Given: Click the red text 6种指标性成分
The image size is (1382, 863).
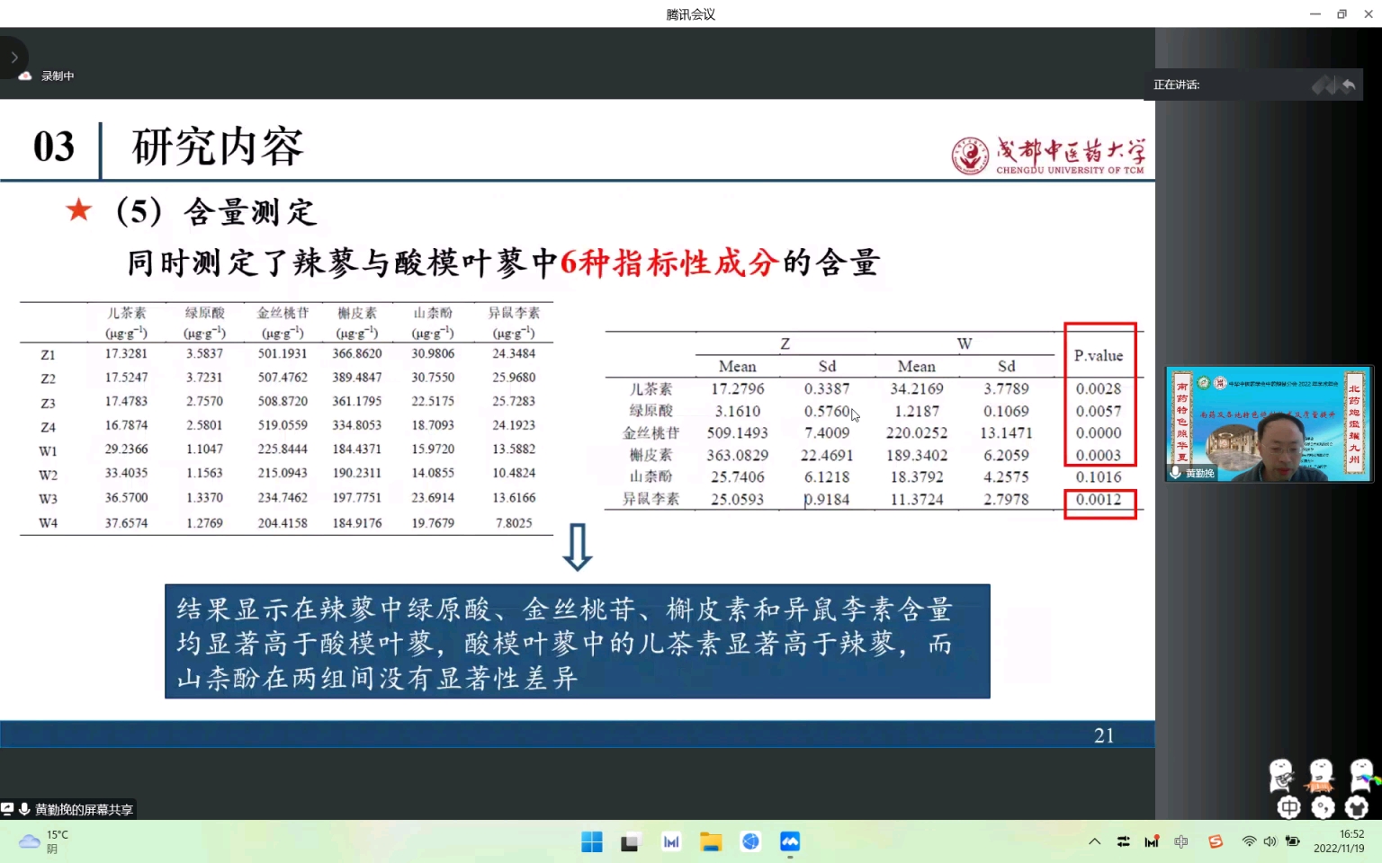Looking at the screenshot, I should click(x=669, y=262).
